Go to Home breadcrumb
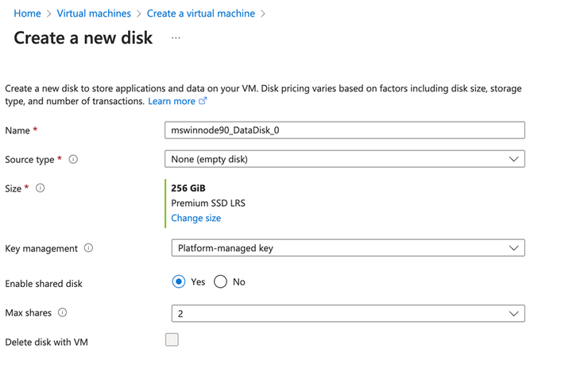The height and width of the screenshot is (380, 565). point(27,14)
